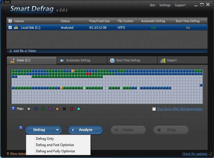
Task: Click the State tab's colored blocks icon
Action: click(x=13, y=61)
